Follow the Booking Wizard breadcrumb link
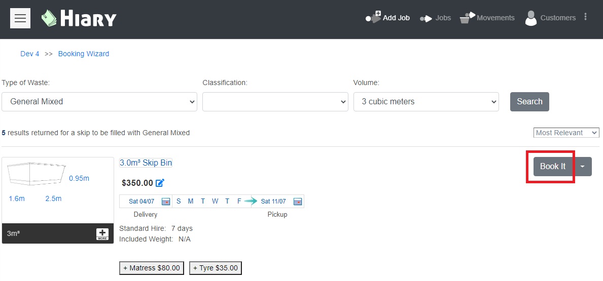This screenshot has height=281, width=603. [84, 54]
